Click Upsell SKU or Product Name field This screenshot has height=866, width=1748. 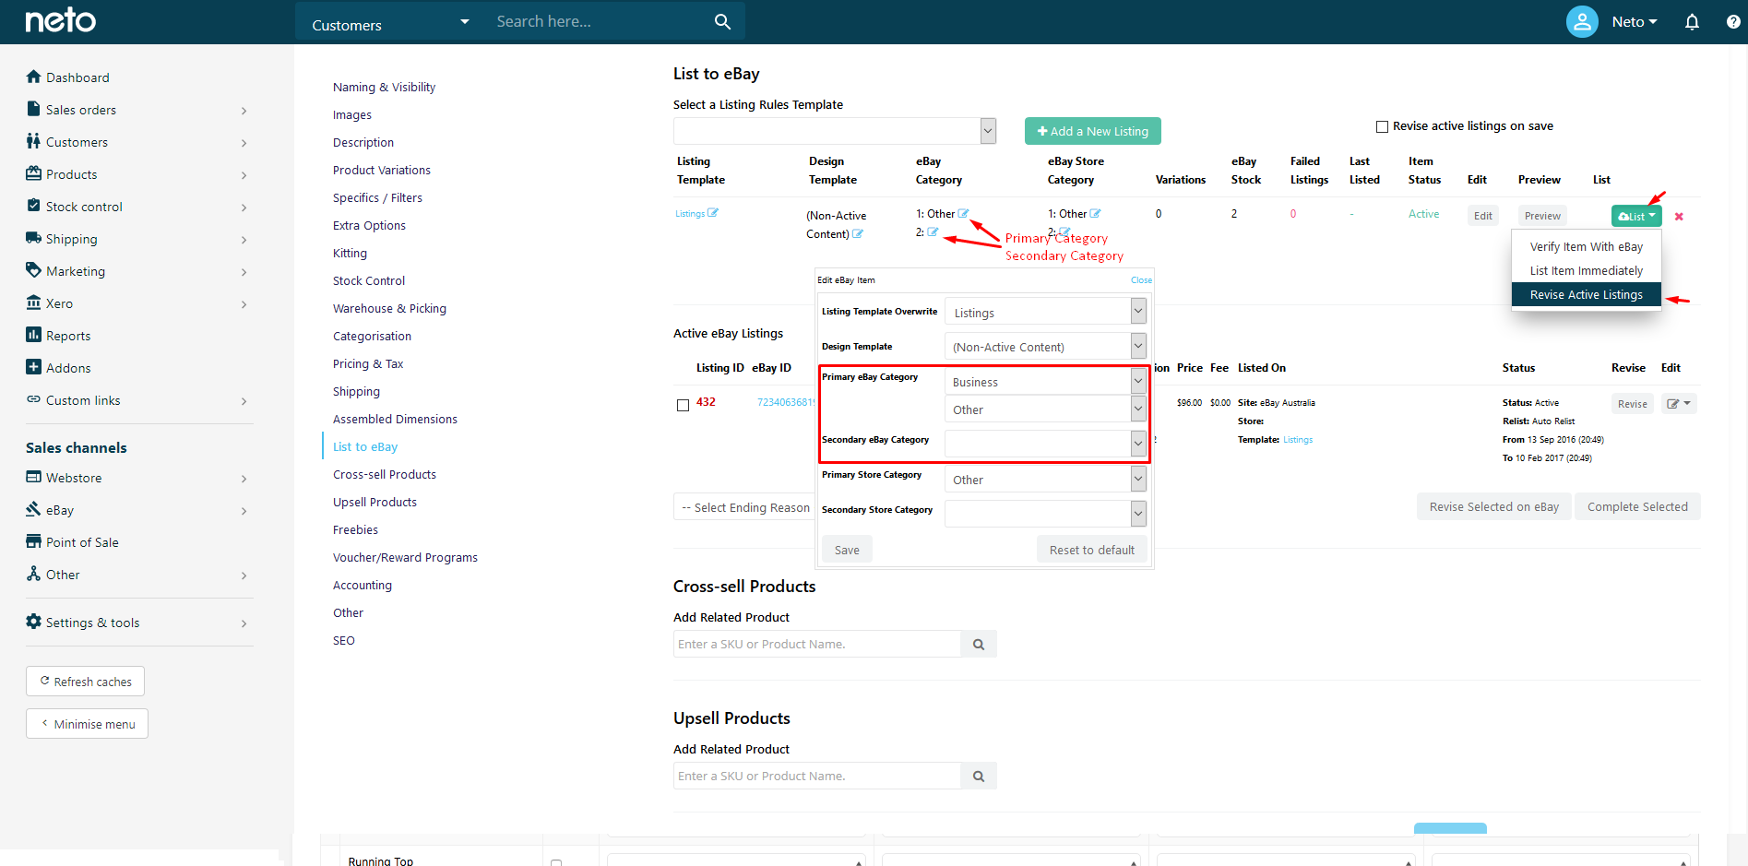point(817,776)
